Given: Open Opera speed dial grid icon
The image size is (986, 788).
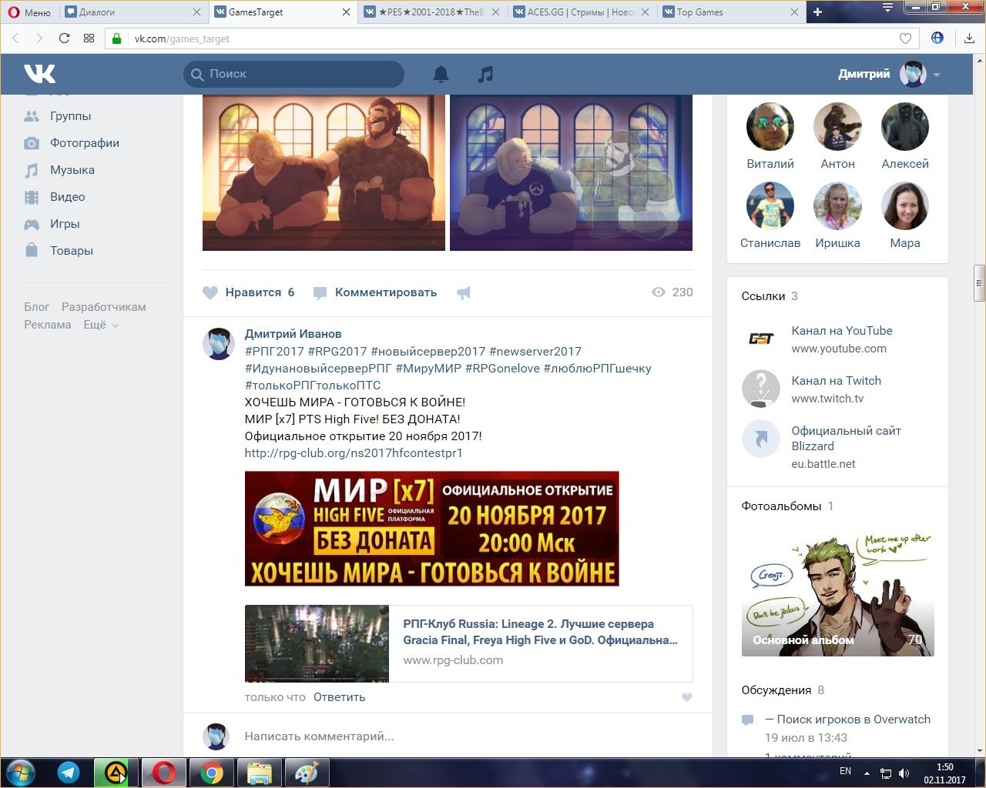Looking at the screenshot, I should [89, 38].
